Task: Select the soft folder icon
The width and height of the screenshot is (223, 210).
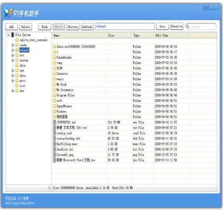Action: pyautogui.click(x=54, y=101)
